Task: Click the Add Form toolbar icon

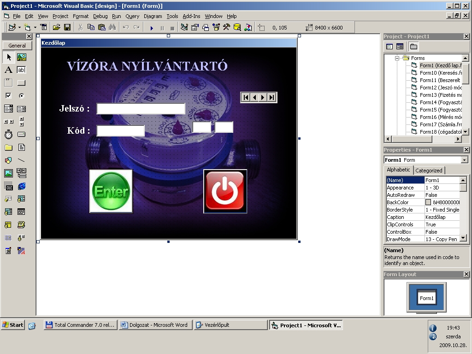Action: click(x=28, y=27)
